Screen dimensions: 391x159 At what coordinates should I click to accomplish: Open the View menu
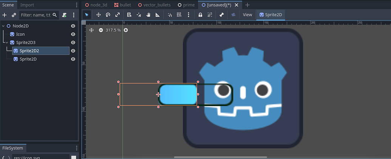247,15
